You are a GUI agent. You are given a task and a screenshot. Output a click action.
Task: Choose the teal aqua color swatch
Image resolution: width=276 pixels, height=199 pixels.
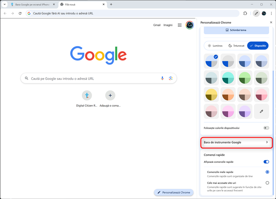tap(228, 78)
